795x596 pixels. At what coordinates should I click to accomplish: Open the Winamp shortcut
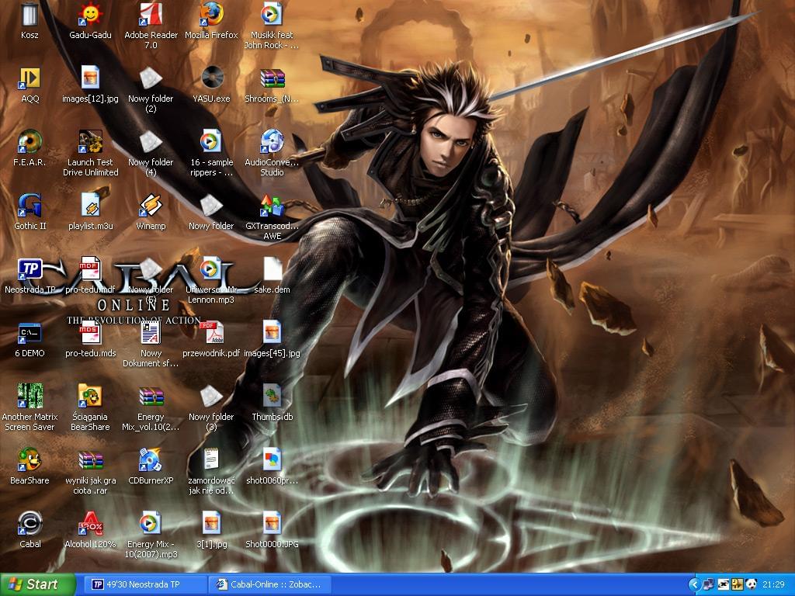coord(151,206)
